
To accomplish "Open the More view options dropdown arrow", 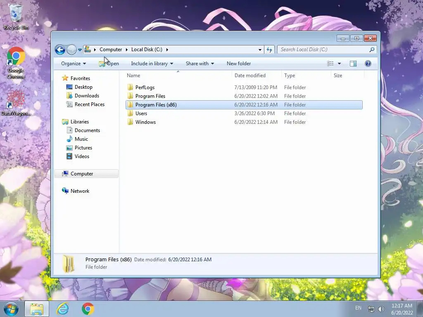I will tap(339, 64).
